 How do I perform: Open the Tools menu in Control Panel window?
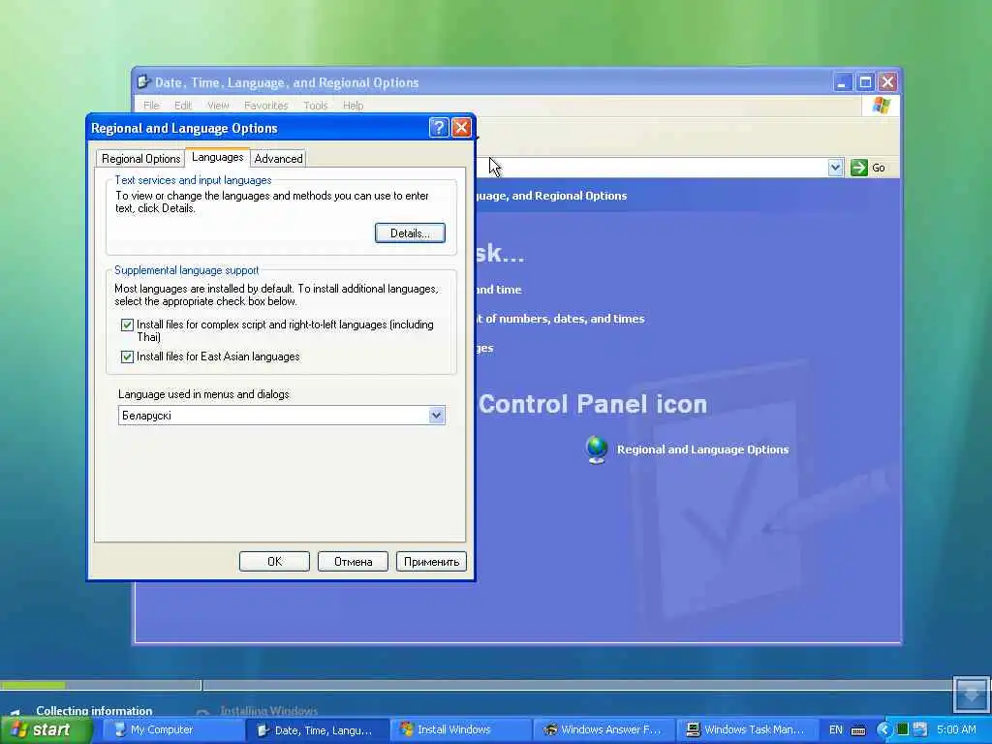(x=315, y=106)
